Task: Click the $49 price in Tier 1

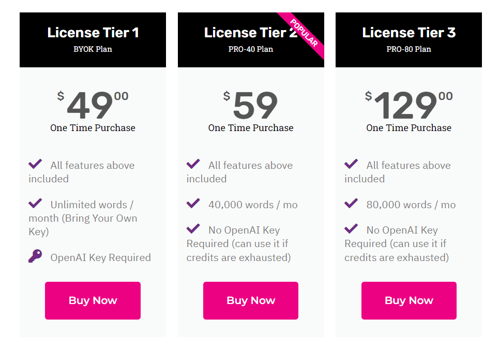Action: click(90, 105)
